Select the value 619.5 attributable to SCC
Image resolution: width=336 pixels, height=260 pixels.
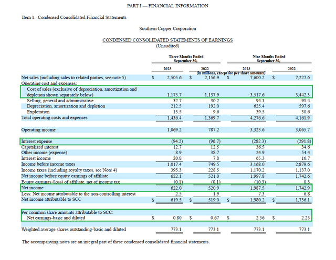tap(176, 200)
